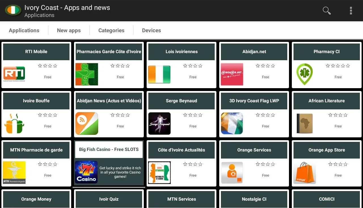The height and width of the screenshot is (208, 363).
Task: Tap the Ivory Coast flag app logo
Action: click(13, 10)
